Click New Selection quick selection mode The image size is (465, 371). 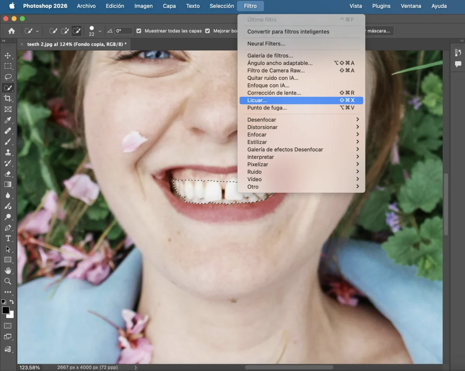[53, 31]
